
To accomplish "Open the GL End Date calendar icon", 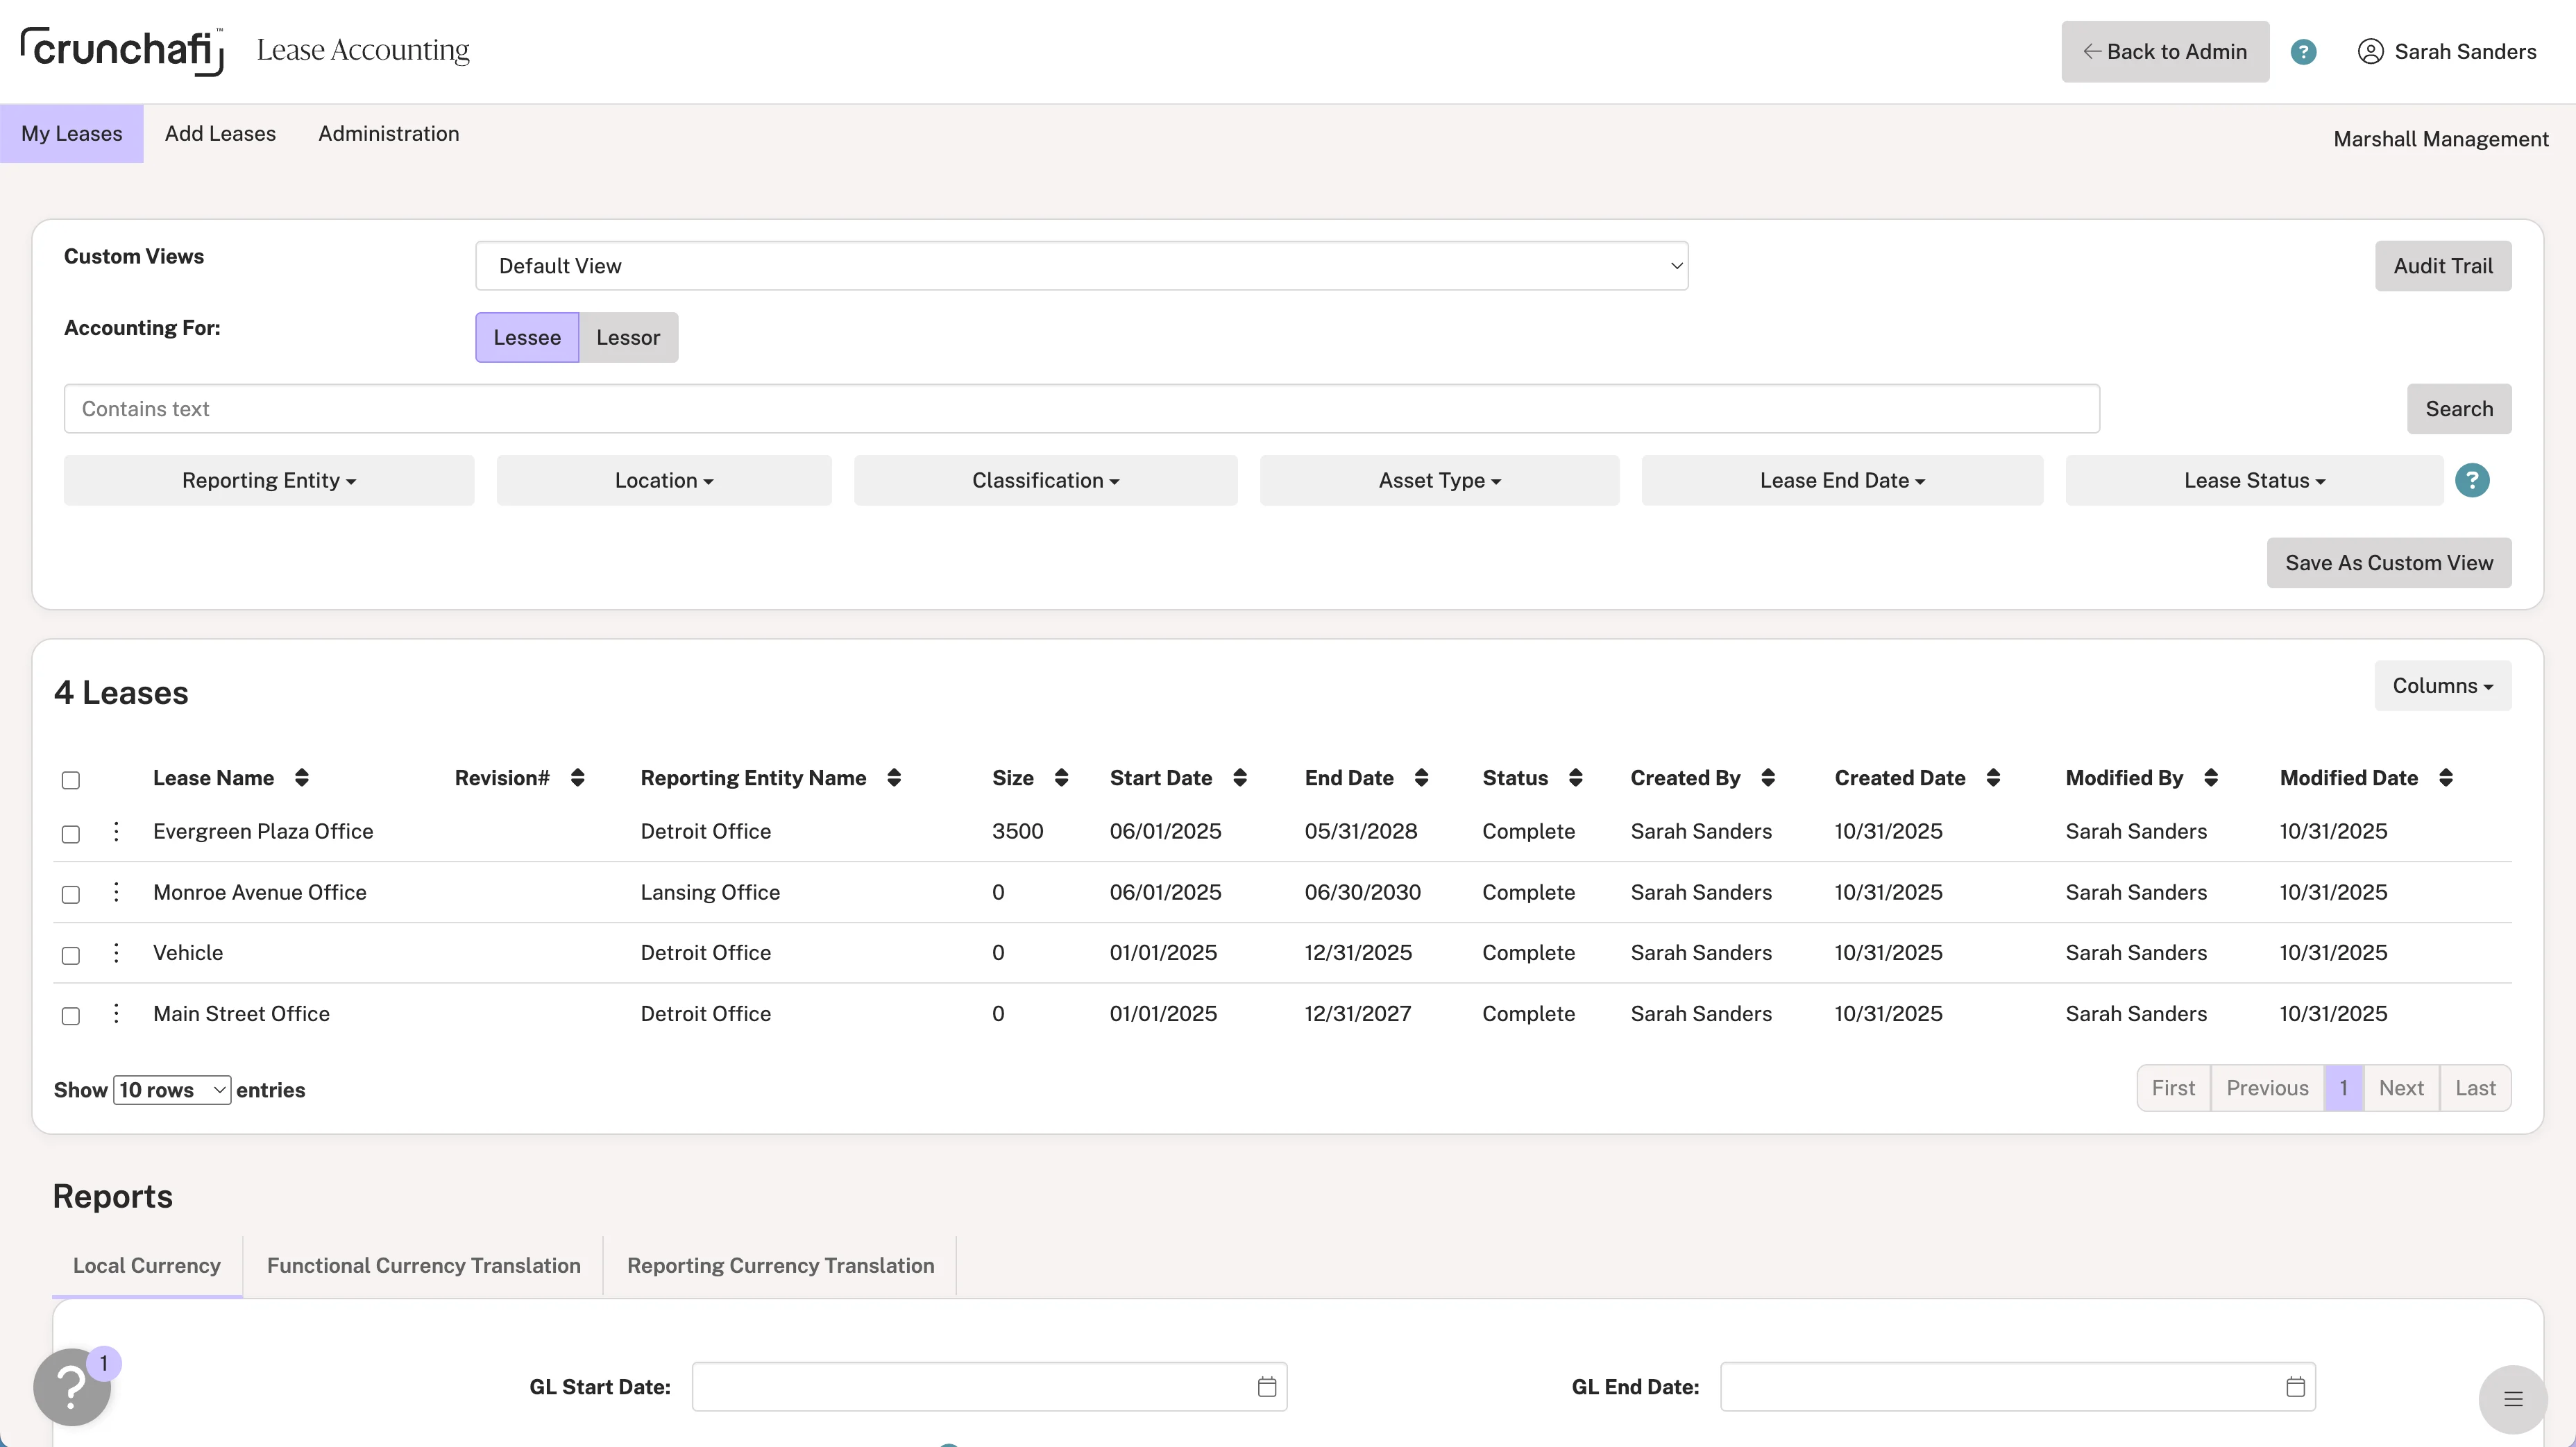I will tap(2295, 1387).
